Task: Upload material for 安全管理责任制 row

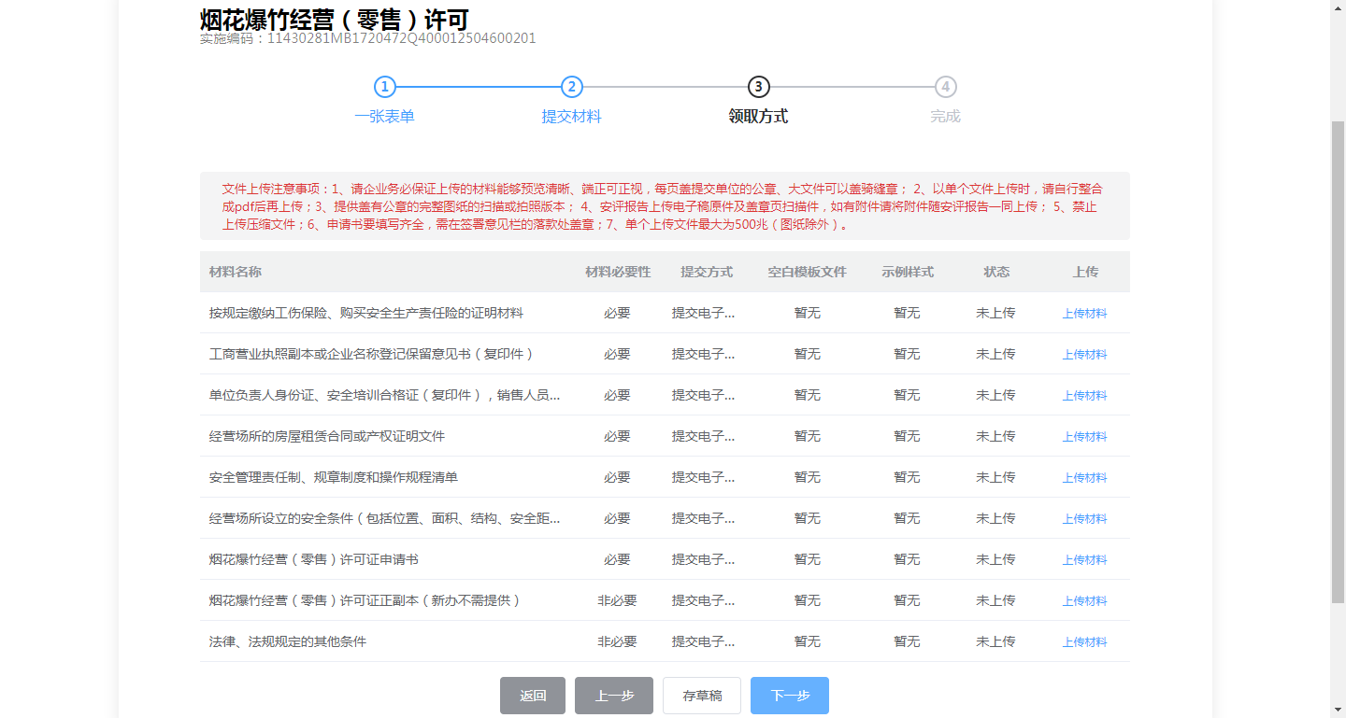Action: [1084, 478]
